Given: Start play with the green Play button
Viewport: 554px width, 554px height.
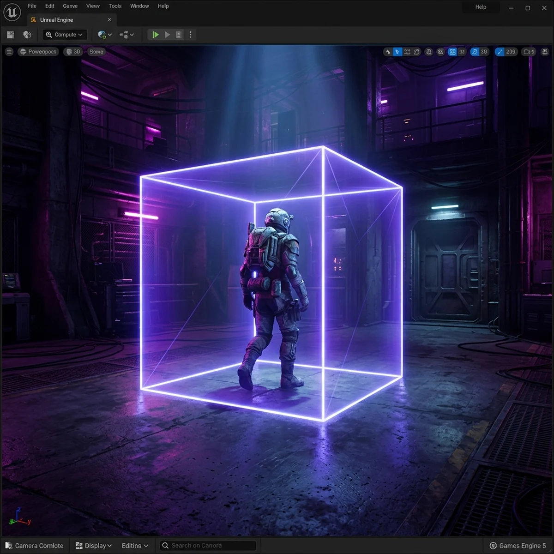Looking at the screenshot, I should 156,35.
